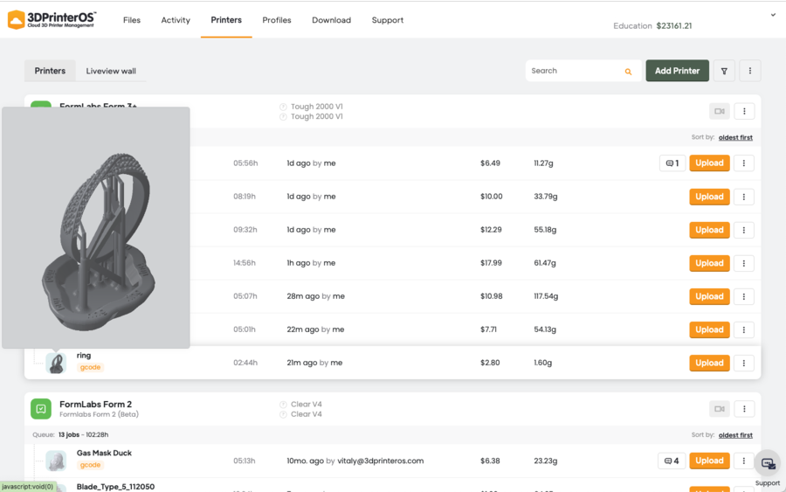Click Upload for the ring job

tap(709, 363)
